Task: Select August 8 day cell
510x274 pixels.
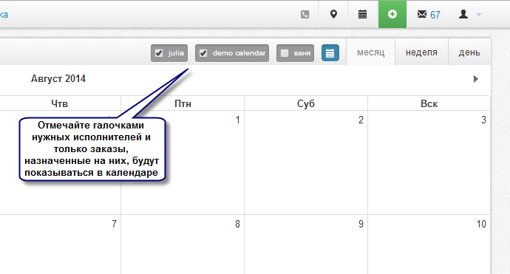Action: (x=183, y=244)
